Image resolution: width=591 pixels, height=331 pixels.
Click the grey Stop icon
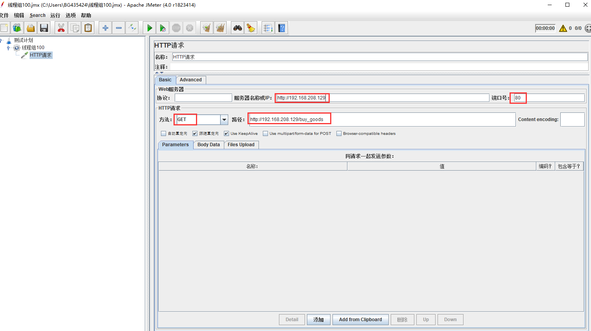click(176, 28)
